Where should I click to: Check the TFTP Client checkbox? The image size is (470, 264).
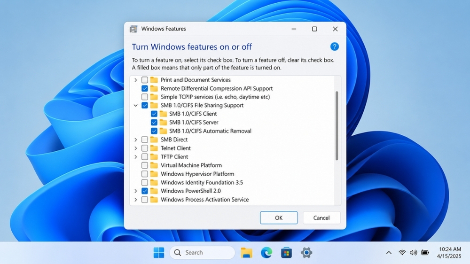[x=144, y=156]
